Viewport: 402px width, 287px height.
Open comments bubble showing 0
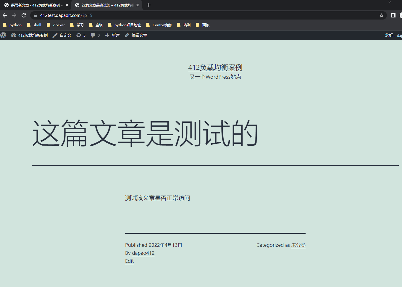point(95,35)
